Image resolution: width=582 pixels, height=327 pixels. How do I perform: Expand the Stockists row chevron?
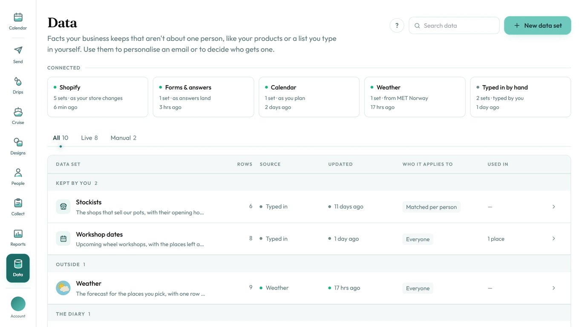point(553,207)
